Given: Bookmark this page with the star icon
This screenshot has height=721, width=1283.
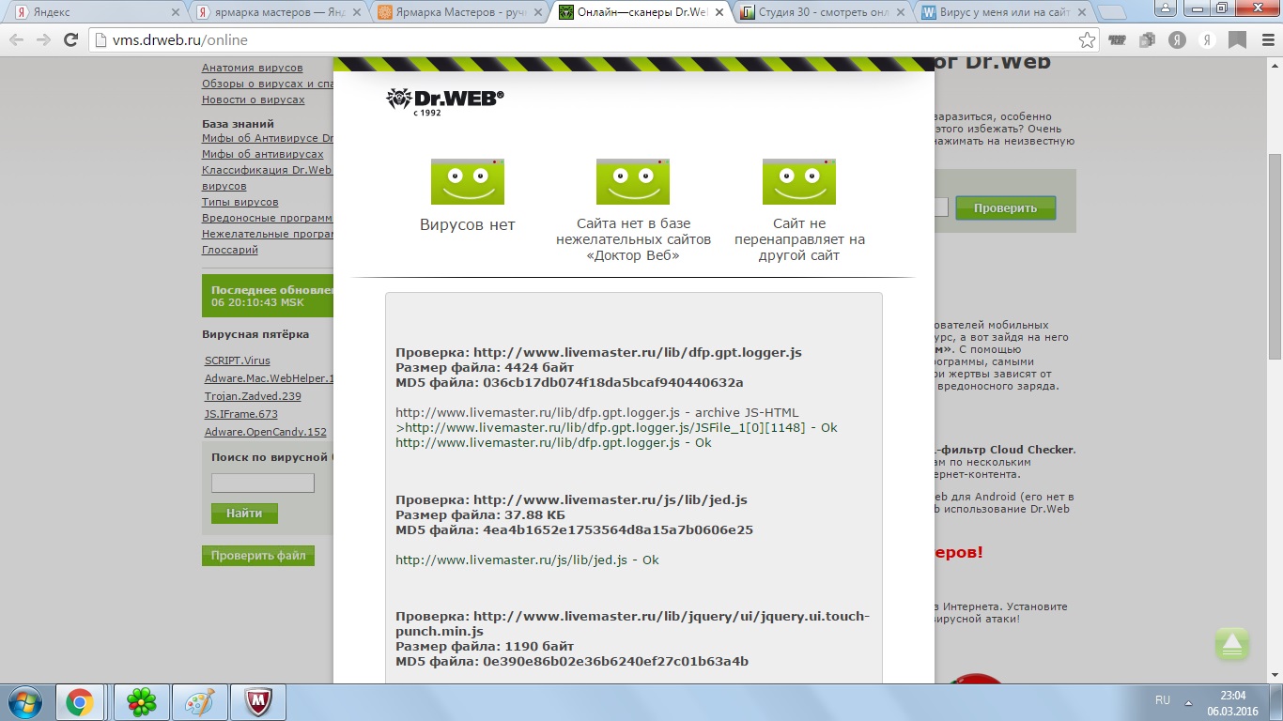Looking at the screenshot, I should pos(1087,40).
